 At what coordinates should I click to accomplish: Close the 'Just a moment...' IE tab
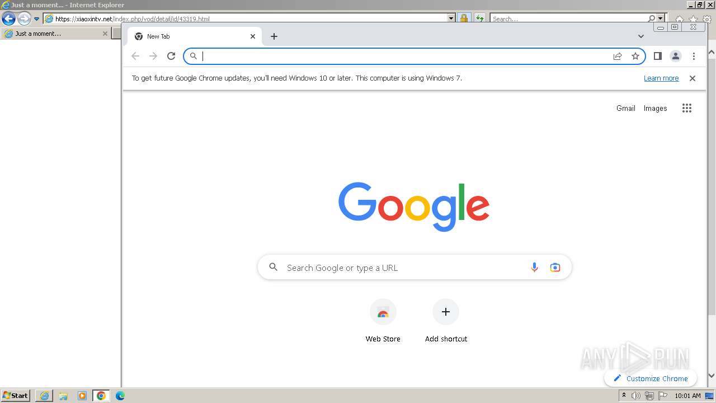[x=105, y=34]
